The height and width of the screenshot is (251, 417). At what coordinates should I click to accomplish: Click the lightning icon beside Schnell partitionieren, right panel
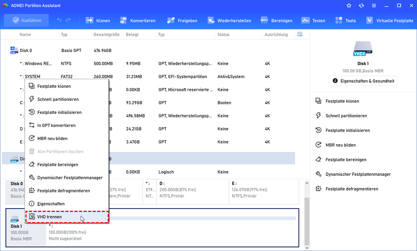click(x=318, y=115)
